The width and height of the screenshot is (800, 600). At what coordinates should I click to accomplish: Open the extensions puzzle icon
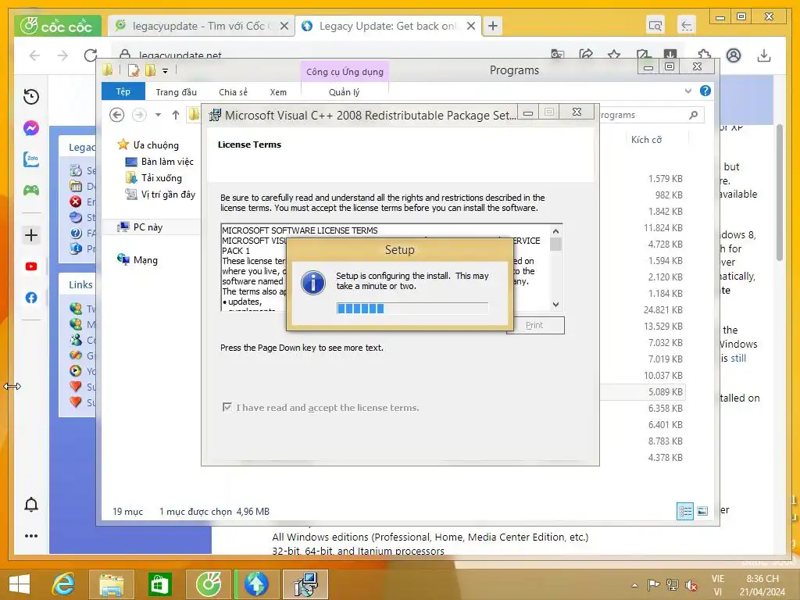tap(704, 54)
